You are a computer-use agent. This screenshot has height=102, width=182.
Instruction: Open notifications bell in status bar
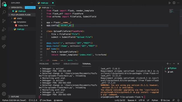pyautogui.click(x=178, y=100)
